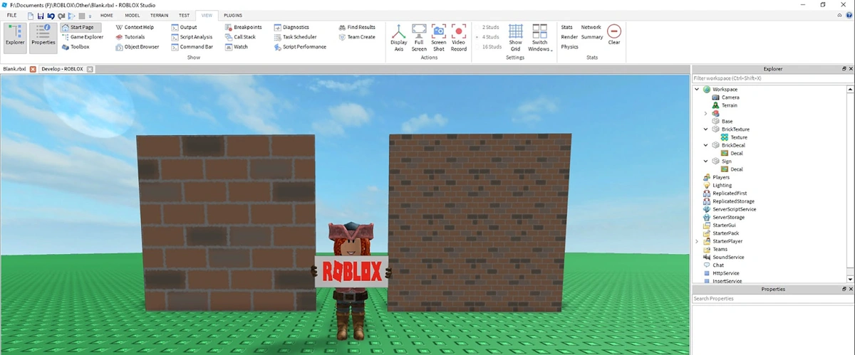The width and height of the screenshot is (855, 355).
Task: Toggle the Stats overlay
Action: tap(567, 27)
